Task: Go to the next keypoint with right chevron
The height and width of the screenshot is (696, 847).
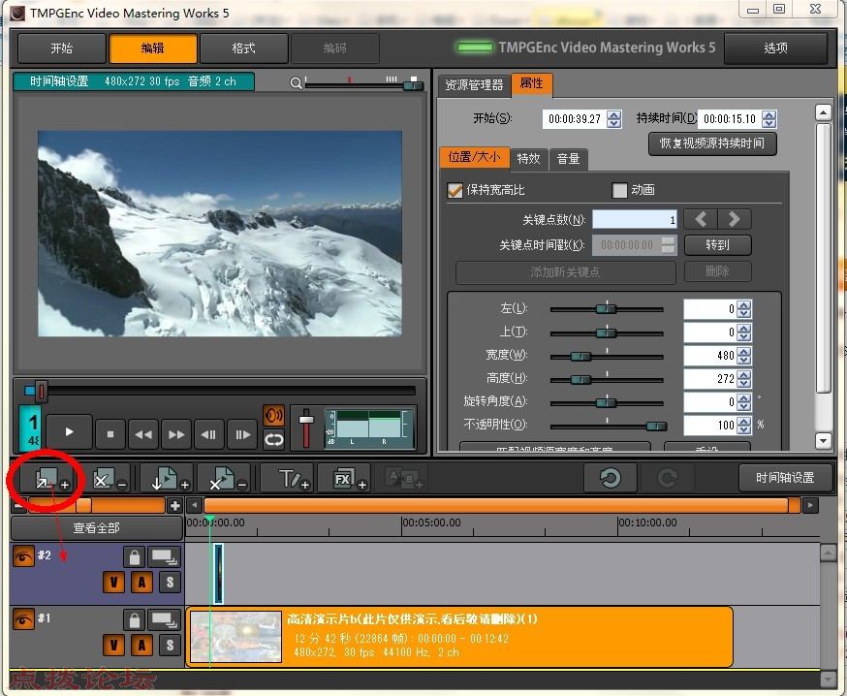Action: 735,219
